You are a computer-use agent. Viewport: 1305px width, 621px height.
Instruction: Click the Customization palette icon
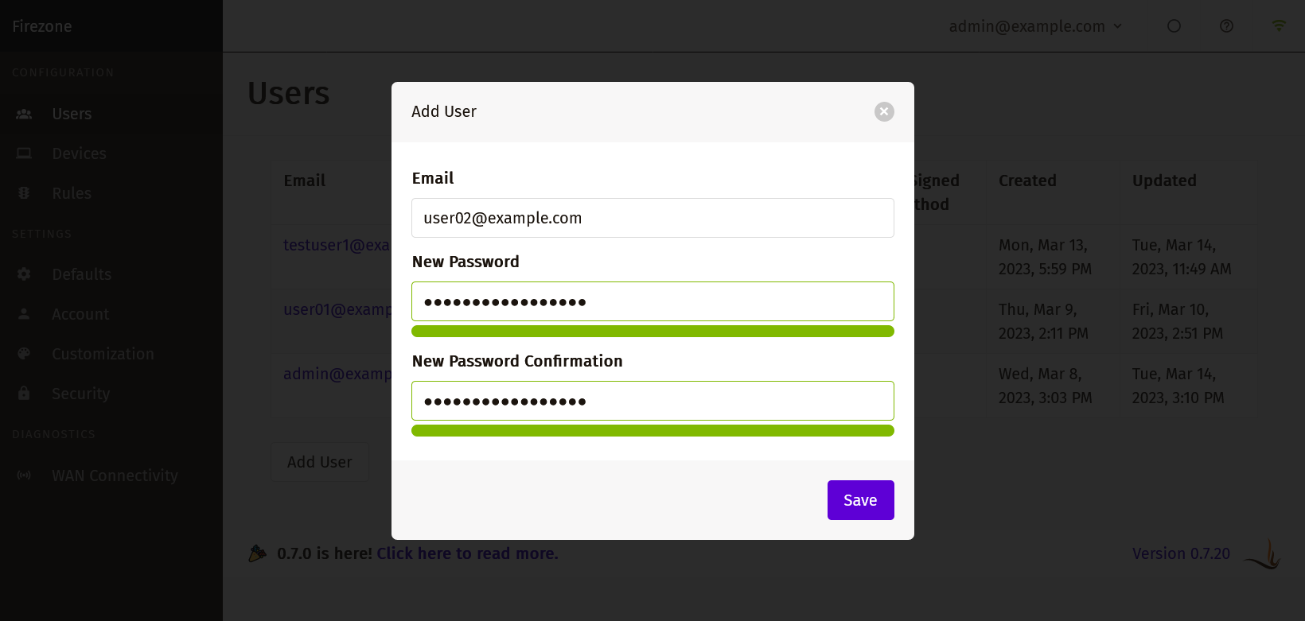point(24,354)
